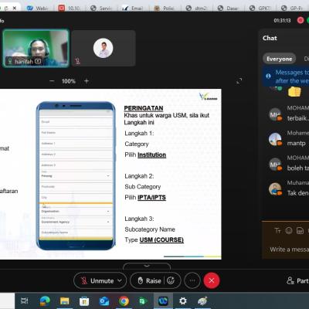309x309 pixels.
Task: Raise hand using the Raise button
Action: [149, 280]
